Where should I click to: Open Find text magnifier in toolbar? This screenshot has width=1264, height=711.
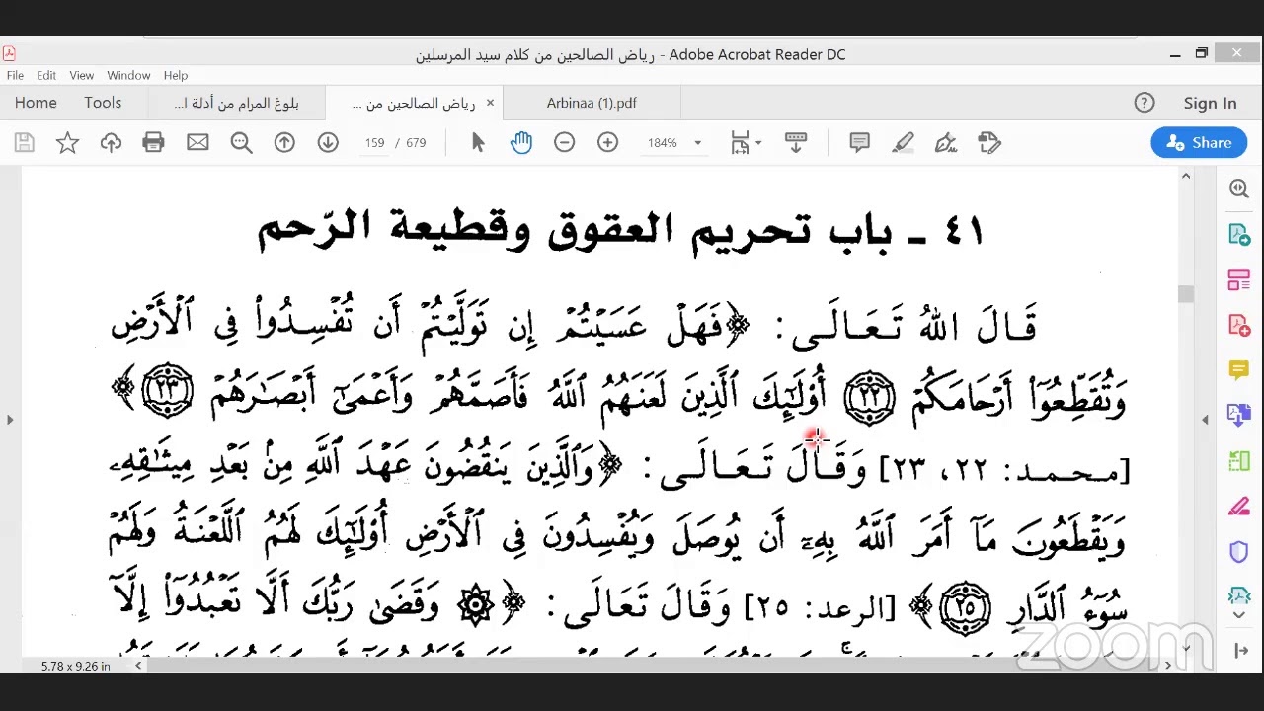242,143
